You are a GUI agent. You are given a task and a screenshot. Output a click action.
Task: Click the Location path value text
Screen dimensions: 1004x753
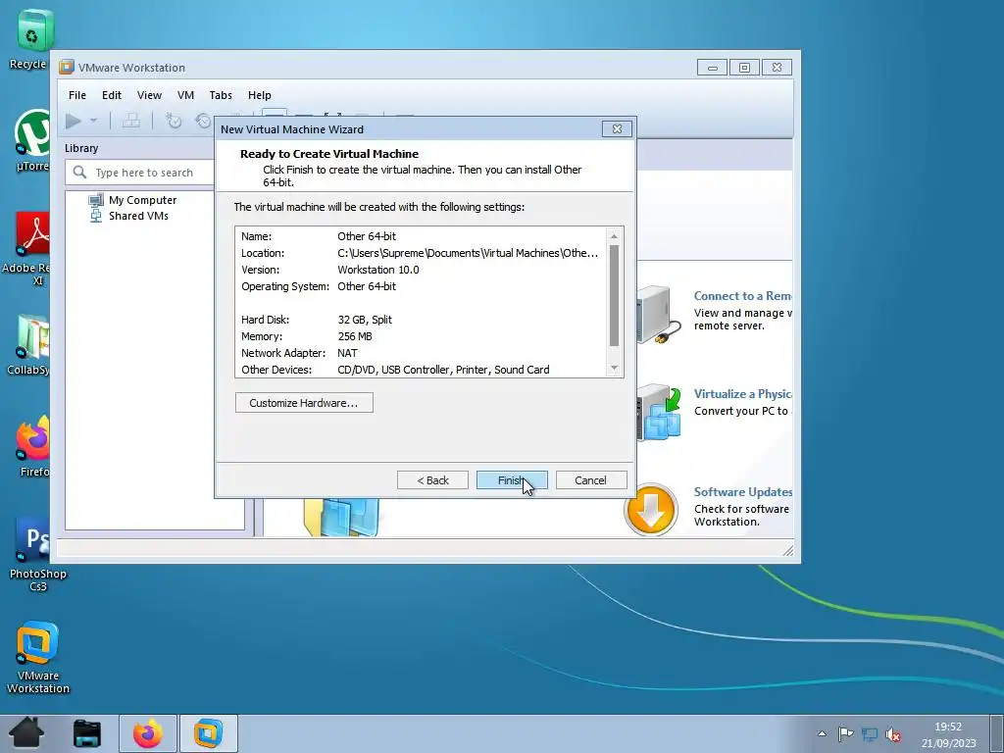[x=468, y=253]
